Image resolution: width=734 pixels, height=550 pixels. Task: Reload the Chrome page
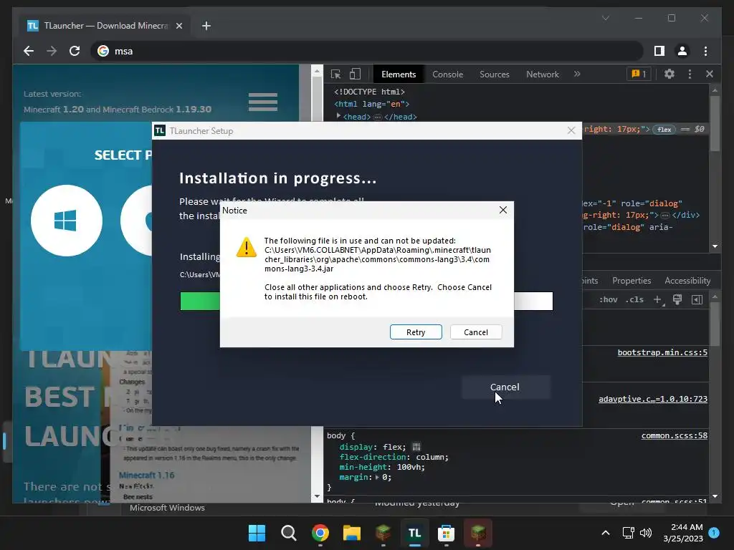[x=75, y=51]
